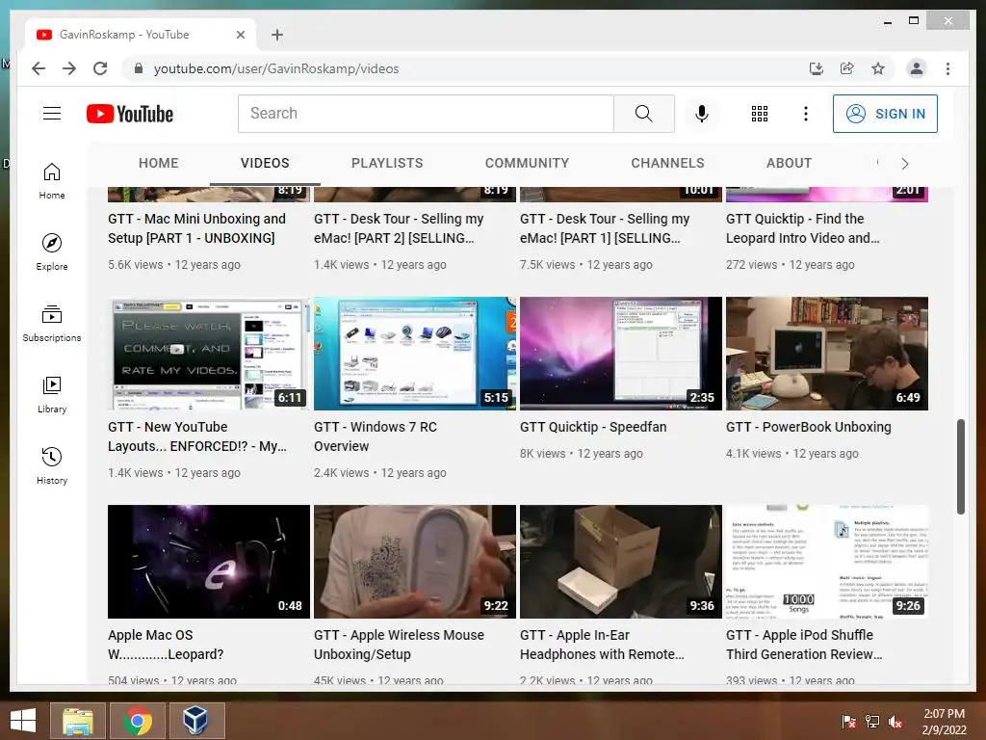The image size is (986, 740).
Task: Reload the page
Action: (x=100, y=68)
